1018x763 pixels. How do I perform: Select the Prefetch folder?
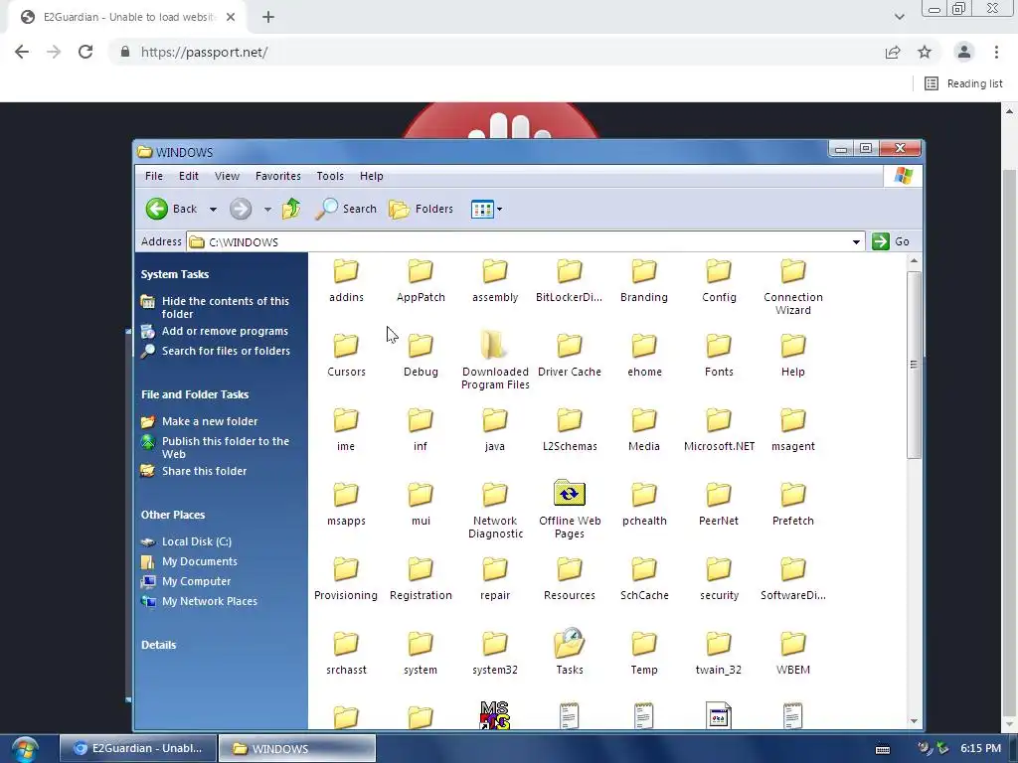coord(792,505)
